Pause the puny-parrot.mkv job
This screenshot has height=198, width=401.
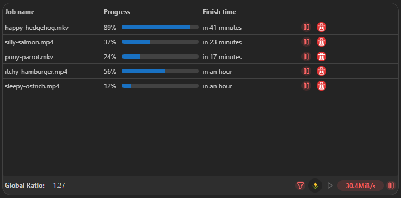(x=306, y=56)
